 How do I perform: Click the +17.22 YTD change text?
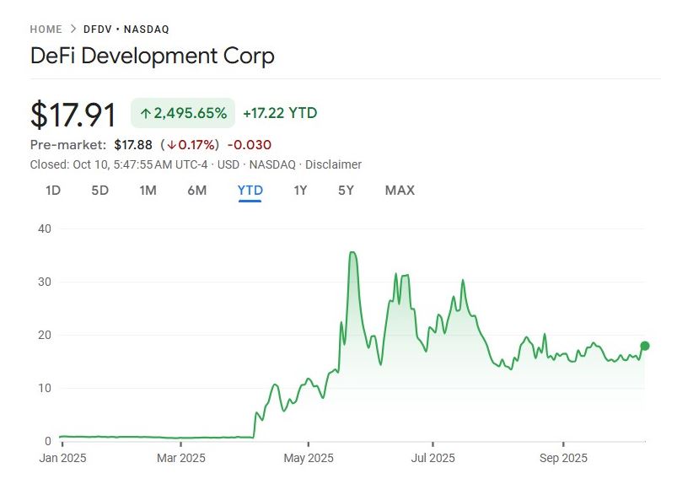point(280,113)
